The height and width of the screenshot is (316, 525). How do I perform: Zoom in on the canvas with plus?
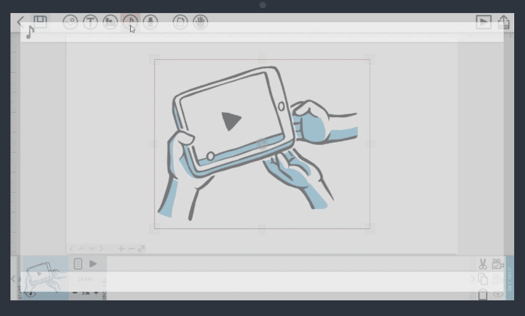click(121, 249)
